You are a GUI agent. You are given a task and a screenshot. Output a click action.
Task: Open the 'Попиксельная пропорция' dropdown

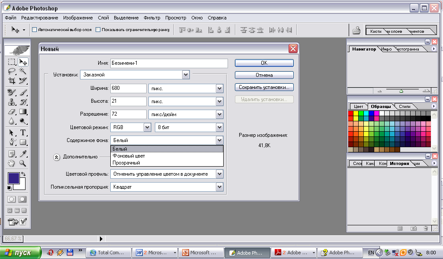pyautogui.click(x=219, y=187)
